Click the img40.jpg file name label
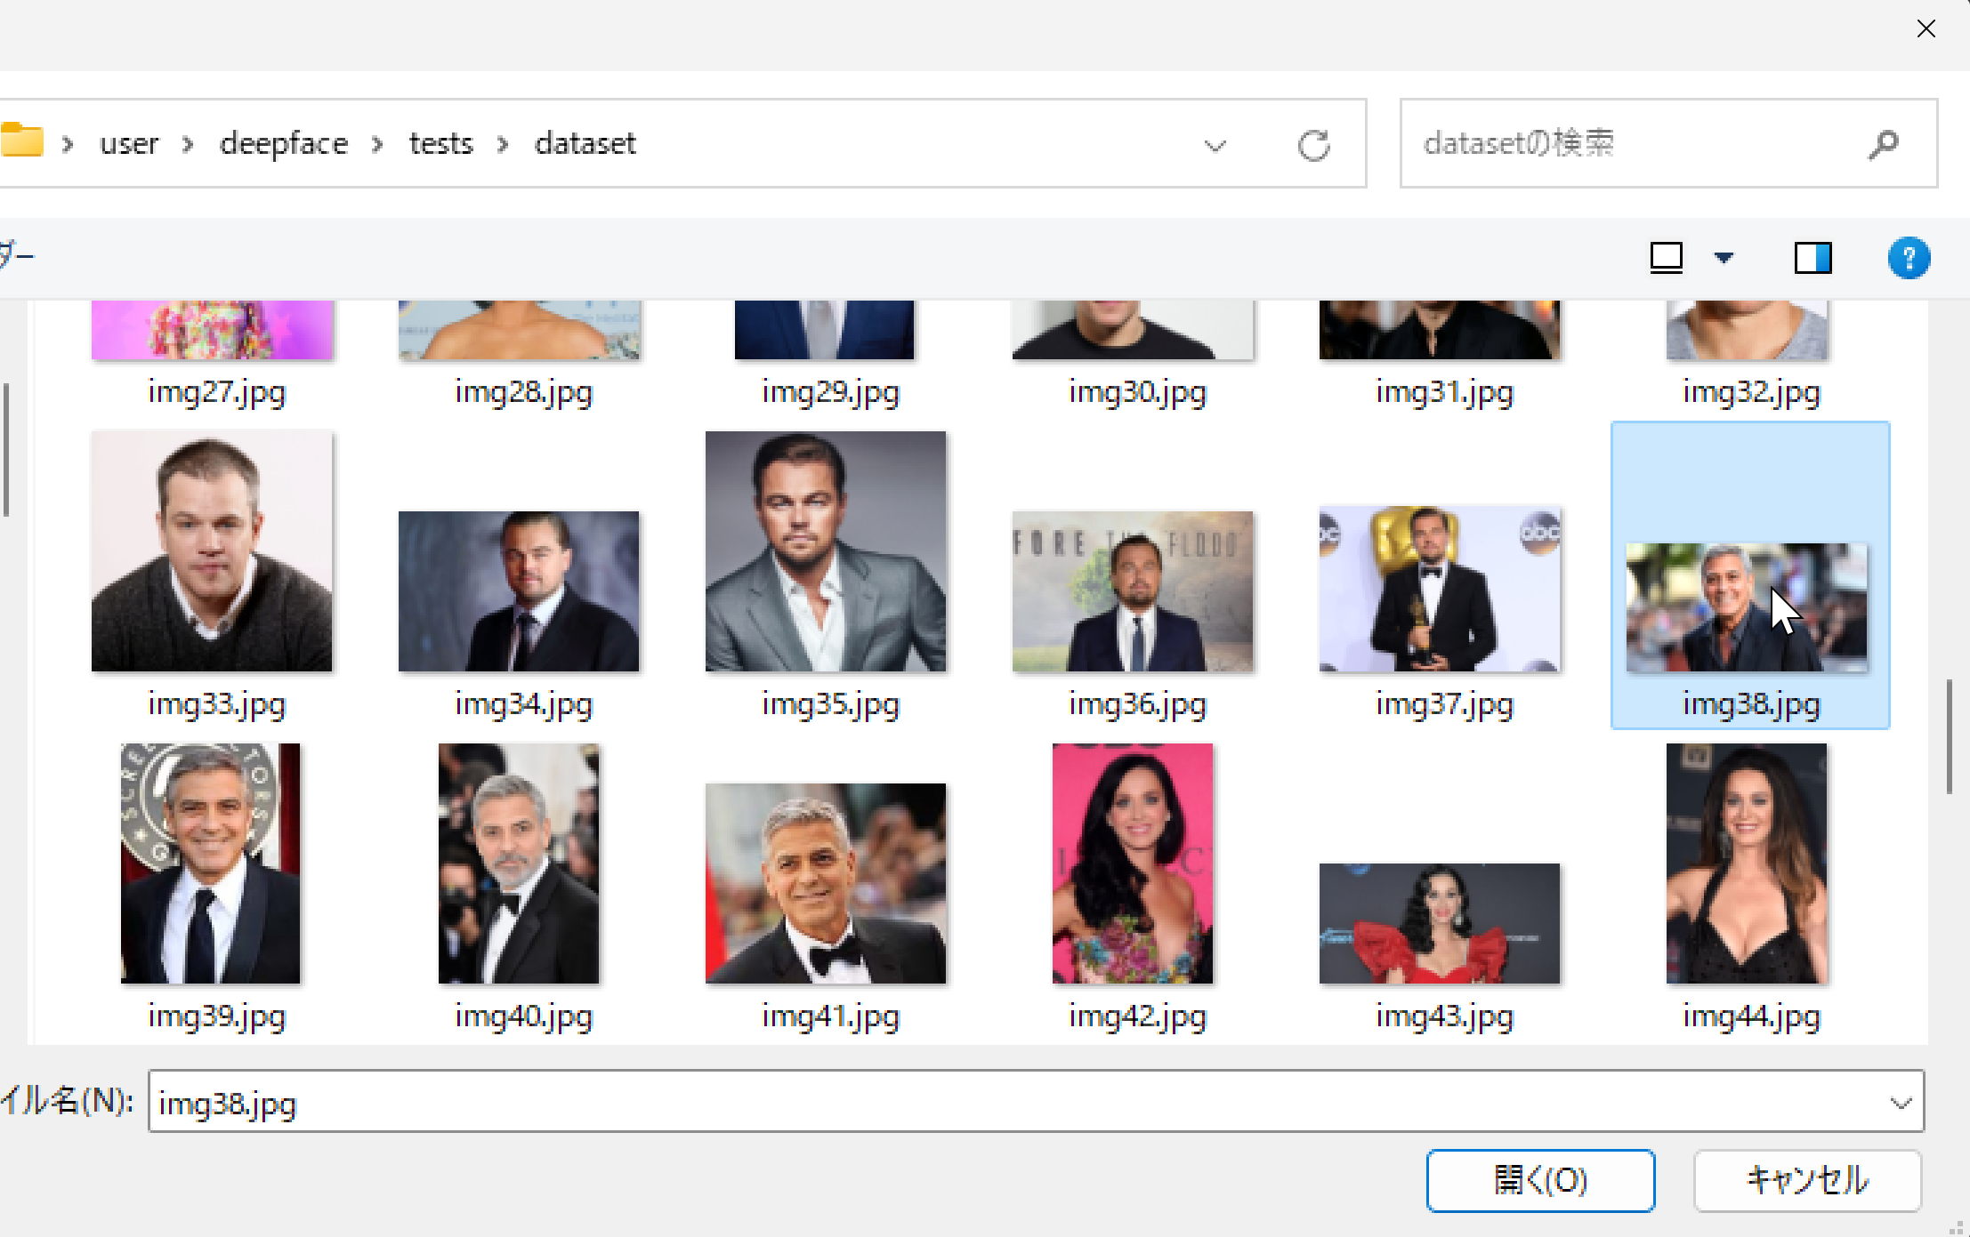This screenshot has height=1237, width=1970. pos(523,1017)
